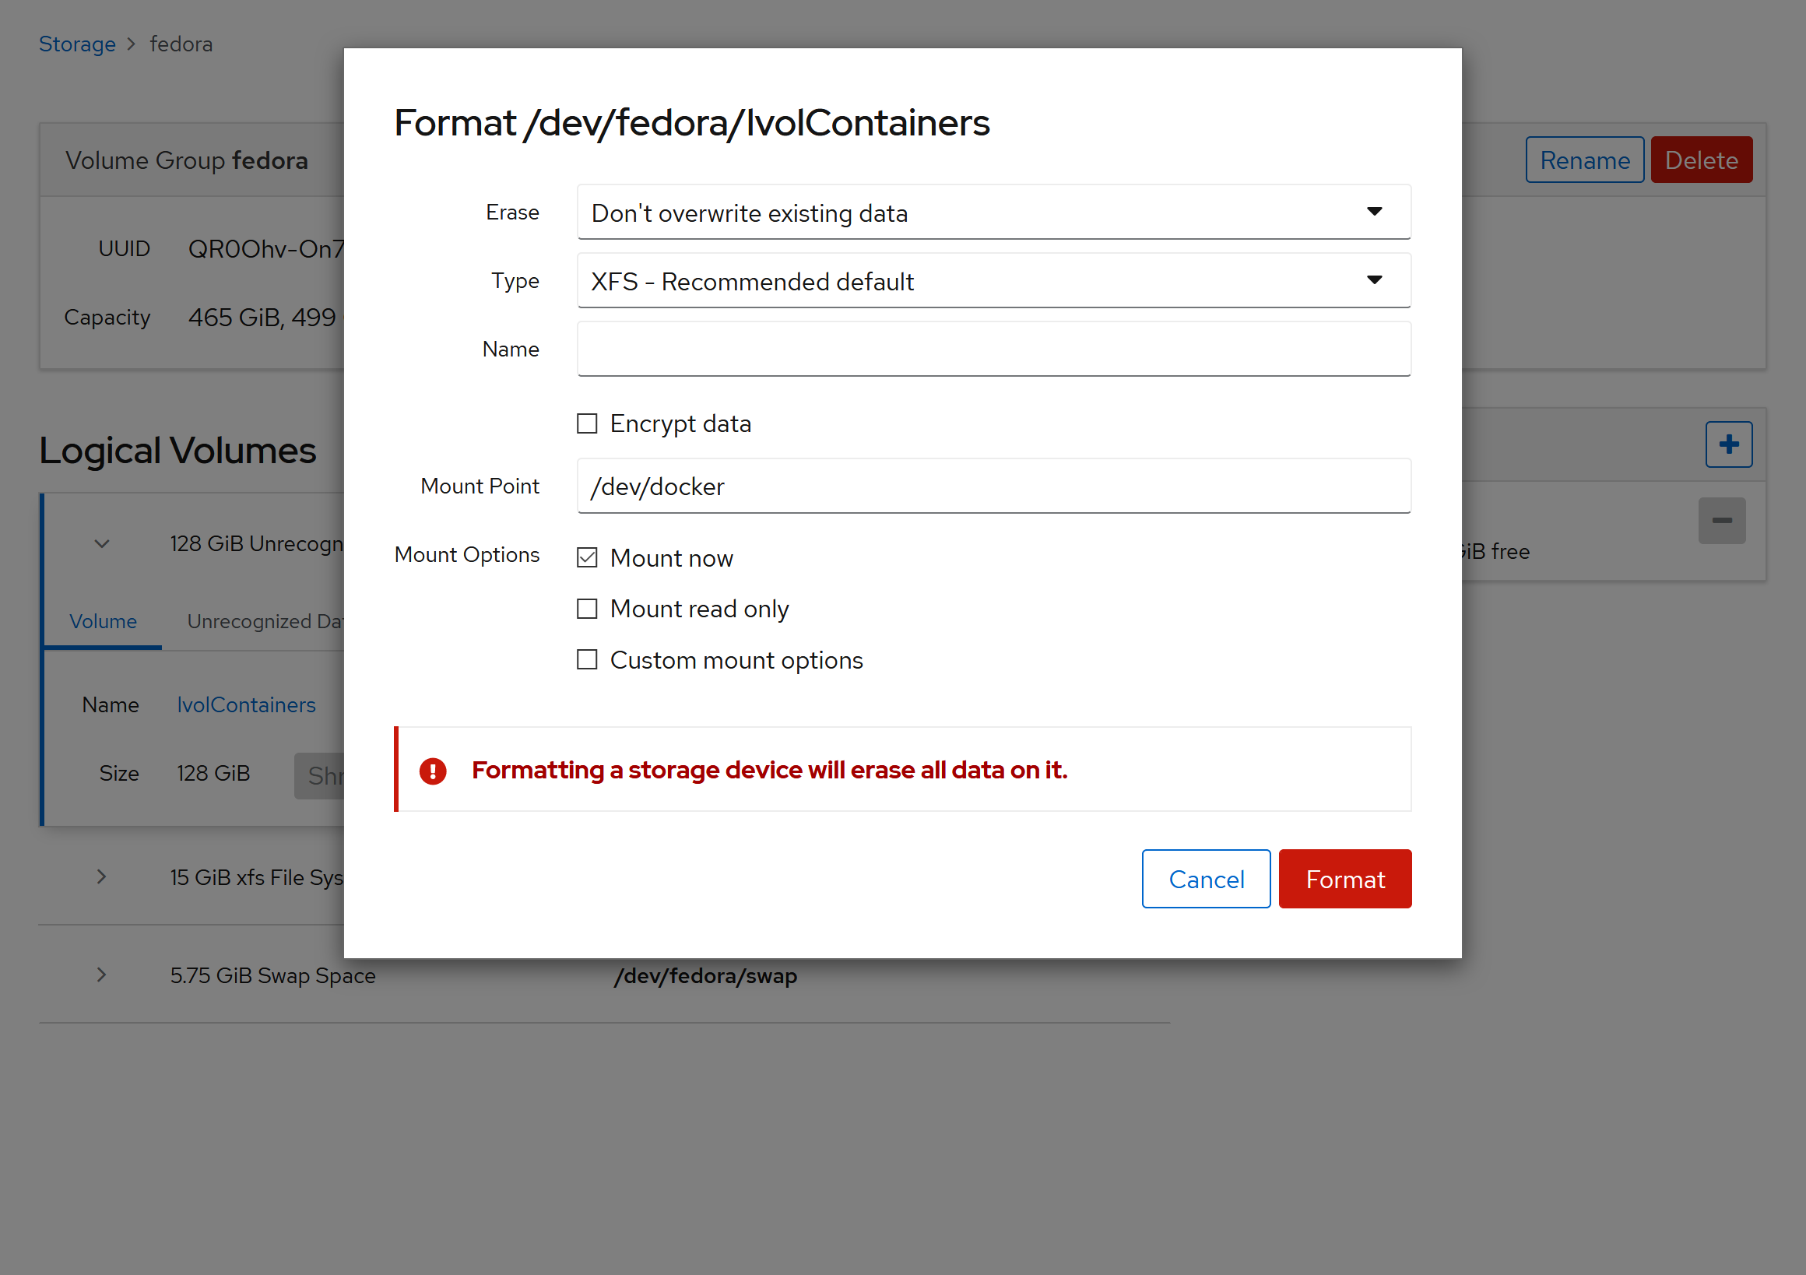
Task: Expand the 15 GiB xfs File System row
Action: (101, 876)
